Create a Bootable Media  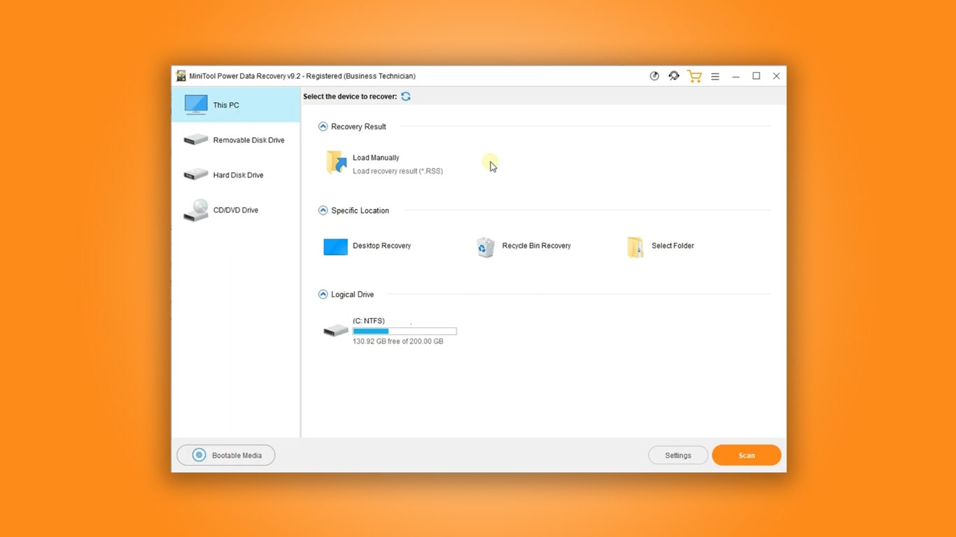(225, 454)
